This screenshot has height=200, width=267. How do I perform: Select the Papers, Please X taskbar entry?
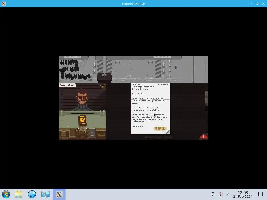coord(59,194)
